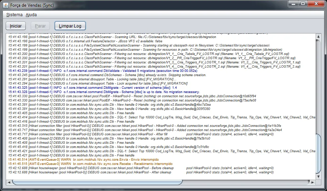Minimize the Força de Vendas window
Image resolution: width=327 pixels, height=191 pixels.
294,4
